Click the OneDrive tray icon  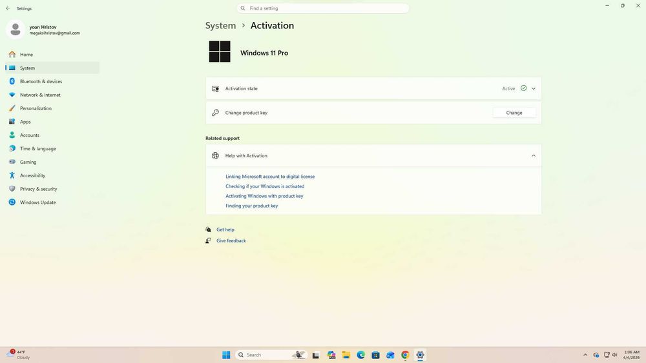[596, 355]
